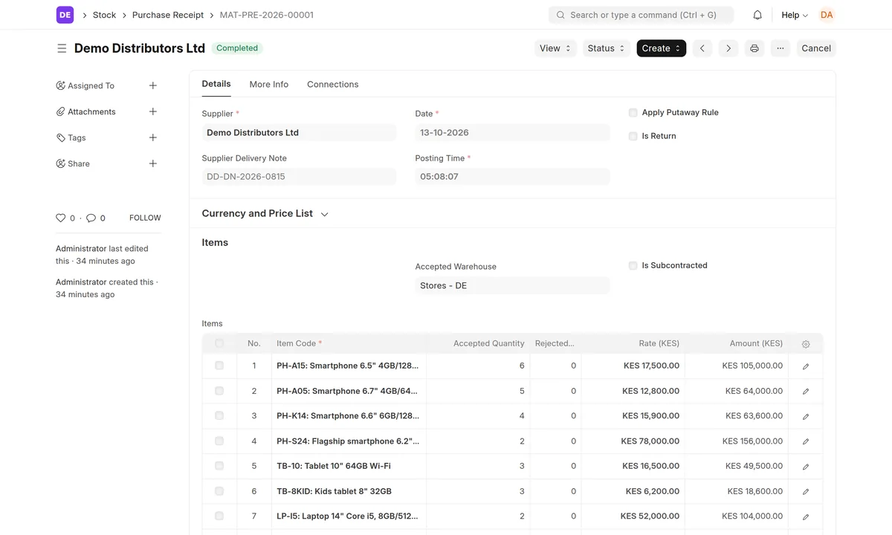The image size is (892, 535).
Task: Toggle the sidebar hamburger icon
Action: point(62,48)
